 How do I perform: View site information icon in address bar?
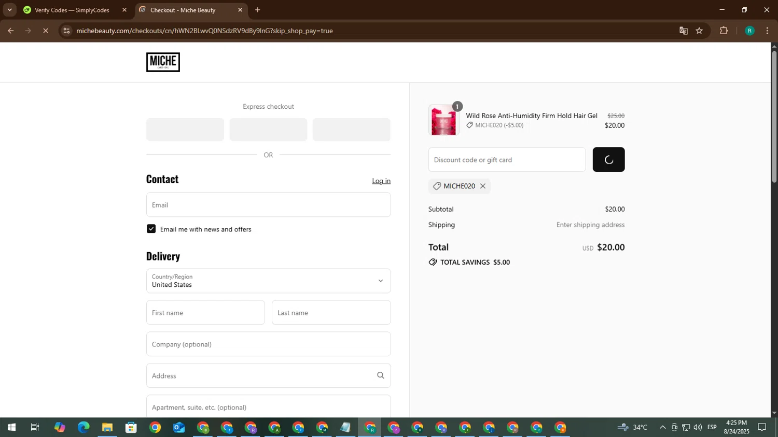point(66,31)
